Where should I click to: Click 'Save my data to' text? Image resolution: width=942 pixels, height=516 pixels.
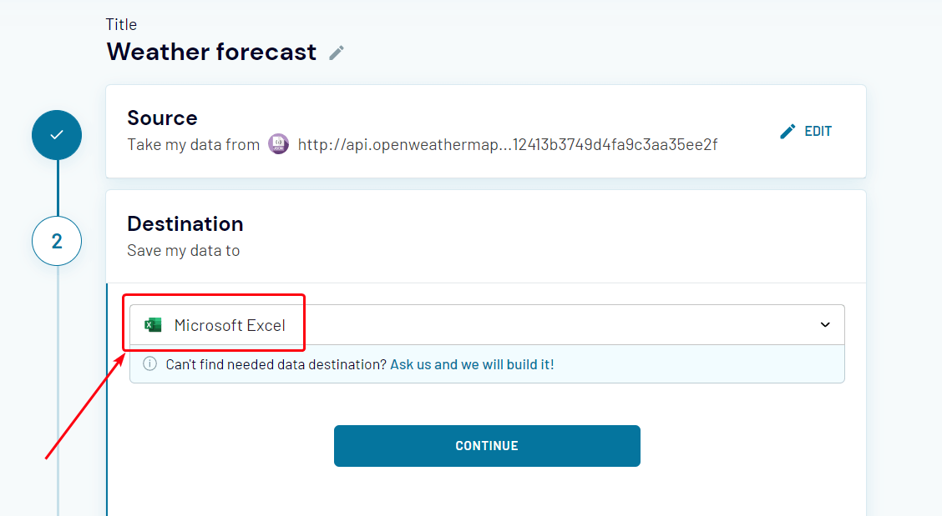pos(183,251)
